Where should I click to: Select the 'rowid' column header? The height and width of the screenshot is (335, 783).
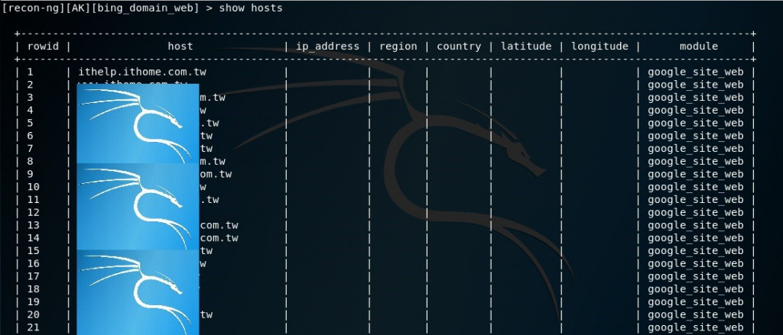[x=43, y=47]
